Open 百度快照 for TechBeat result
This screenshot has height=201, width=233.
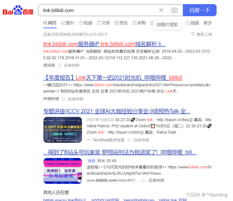[141, 140]
